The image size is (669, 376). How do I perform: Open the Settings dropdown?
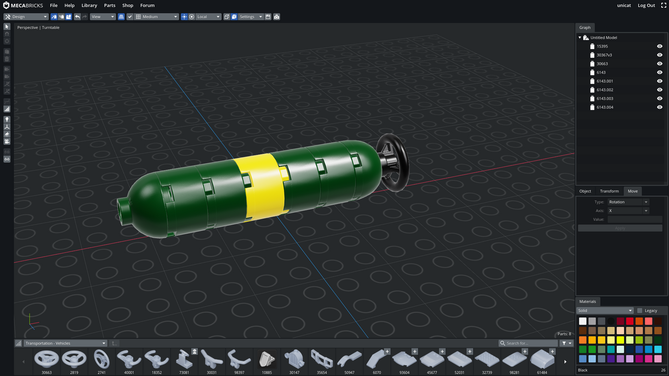[251, 17]
